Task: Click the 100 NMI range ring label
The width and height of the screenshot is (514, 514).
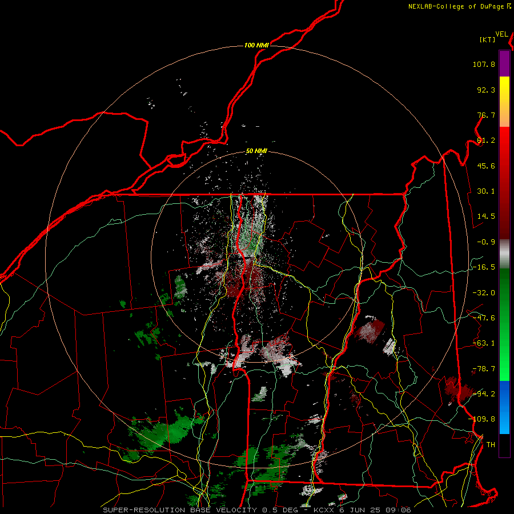Action: point(256,45)
